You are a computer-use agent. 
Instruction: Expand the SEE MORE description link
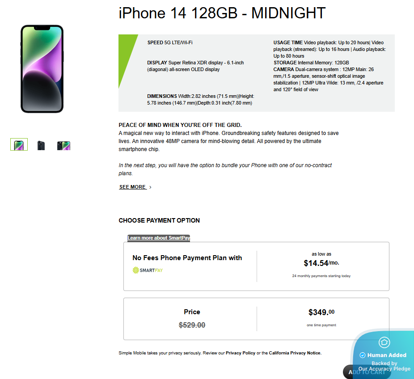132,187
